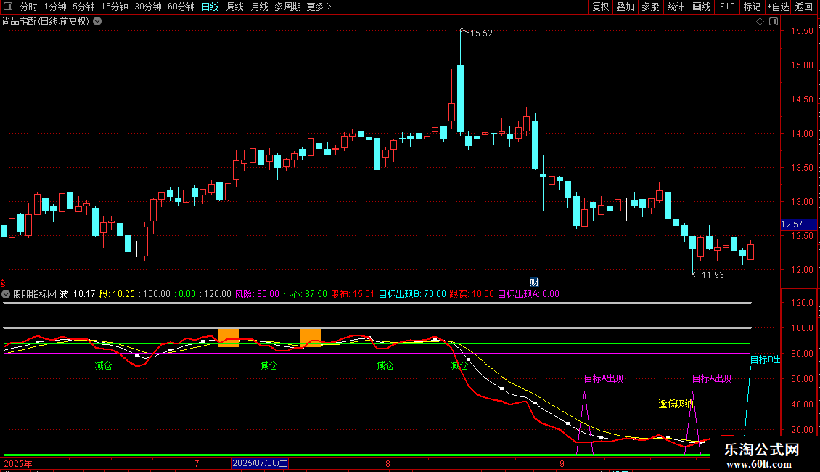
Task: Click the 12.57 current price tag
Action: coord(798,224)
